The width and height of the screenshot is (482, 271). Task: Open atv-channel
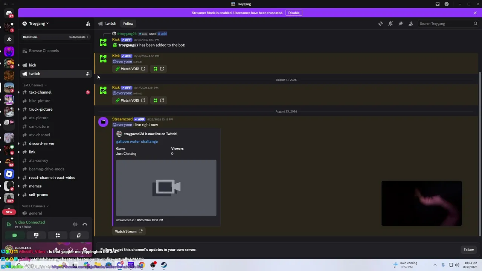[56, 135]
